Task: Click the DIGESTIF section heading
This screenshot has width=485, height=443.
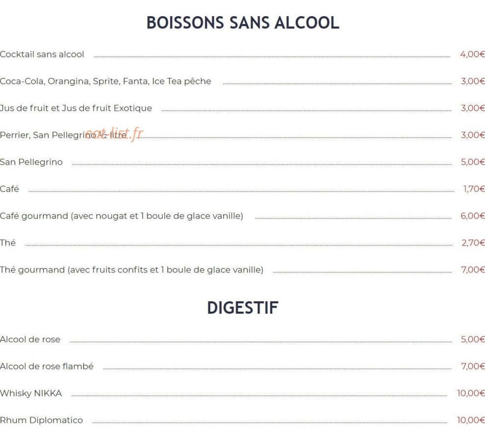Action: coord(243,308)
